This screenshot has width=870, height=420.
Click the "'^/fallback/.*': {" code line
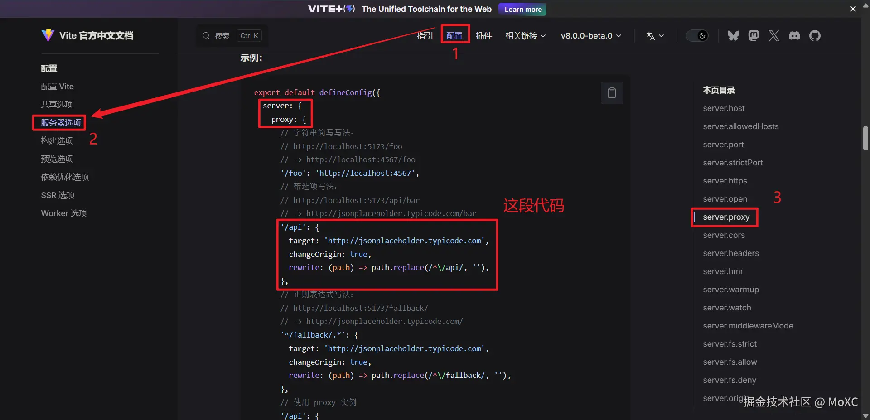point(319,335)
